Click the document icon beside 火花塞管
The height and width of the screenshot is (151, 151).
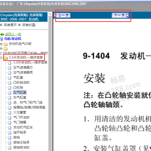tap(10, 113)
